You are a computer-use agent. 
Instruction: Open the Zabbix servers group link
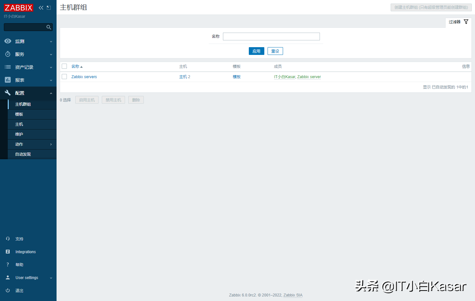point(84,77)
